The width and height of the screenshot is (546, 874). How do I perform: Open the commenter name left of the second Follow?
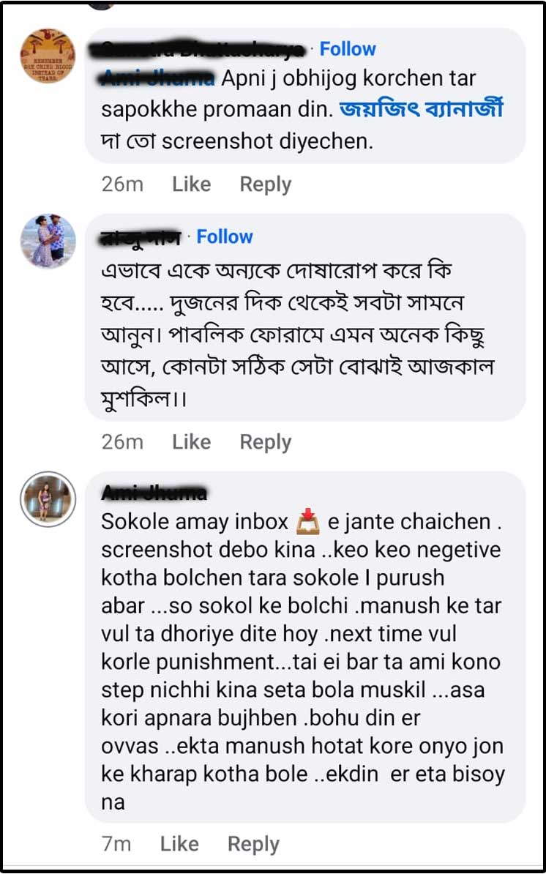140,237
